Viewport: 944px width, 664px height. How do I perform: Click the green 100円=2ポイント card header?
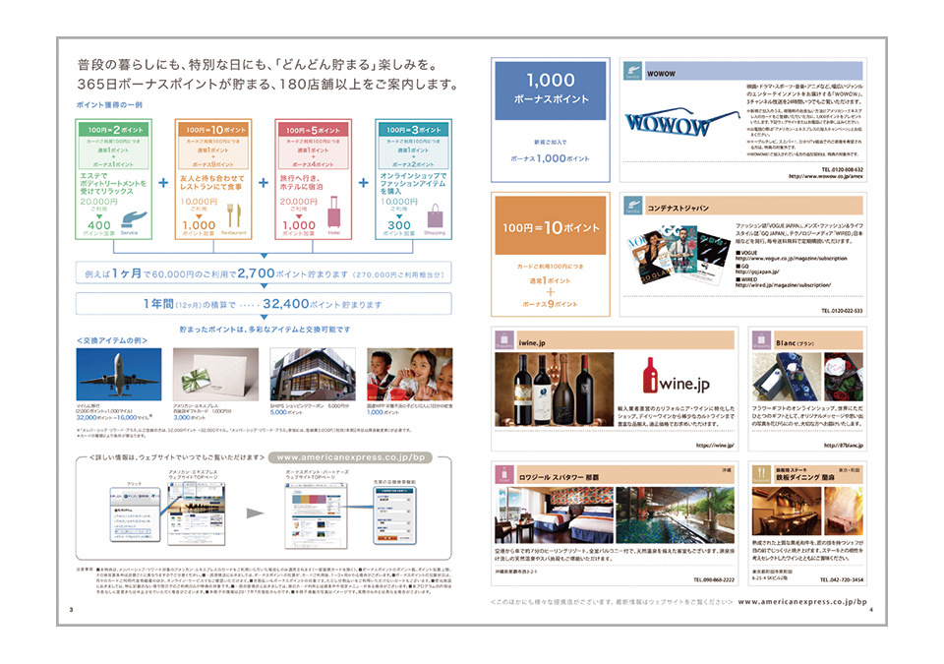pos(114,129)
